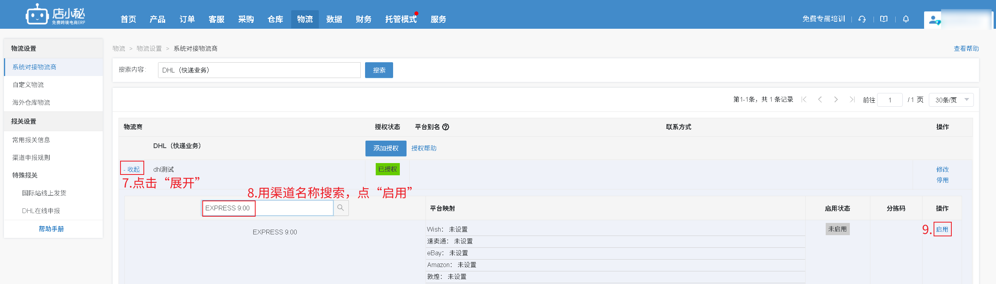Go to the previous page arrow
Screen dimensions: 996x284
(x=820, y=100)
